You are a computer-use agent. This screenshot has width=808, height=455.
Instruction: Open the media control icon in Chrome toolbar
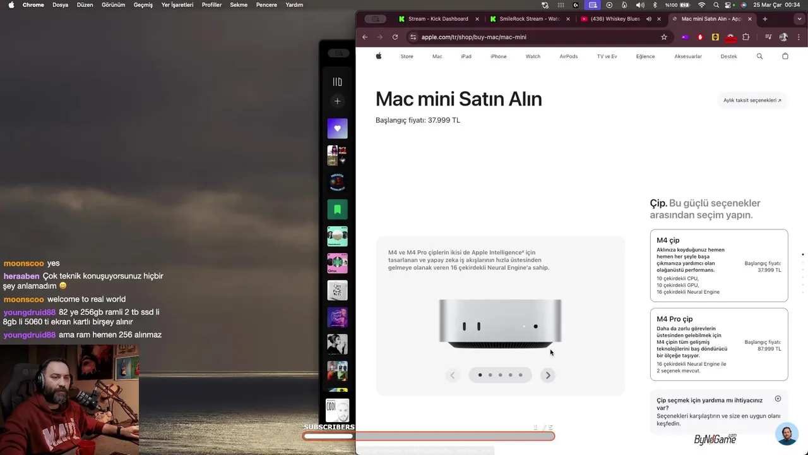768,37
